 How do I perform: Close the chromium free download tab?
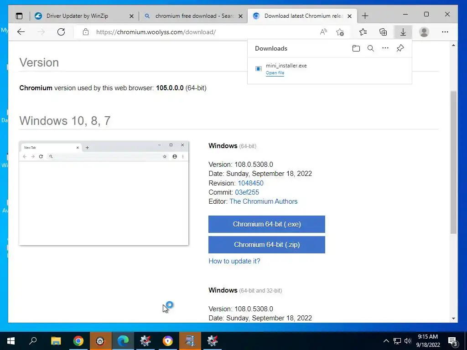[241, 16]
